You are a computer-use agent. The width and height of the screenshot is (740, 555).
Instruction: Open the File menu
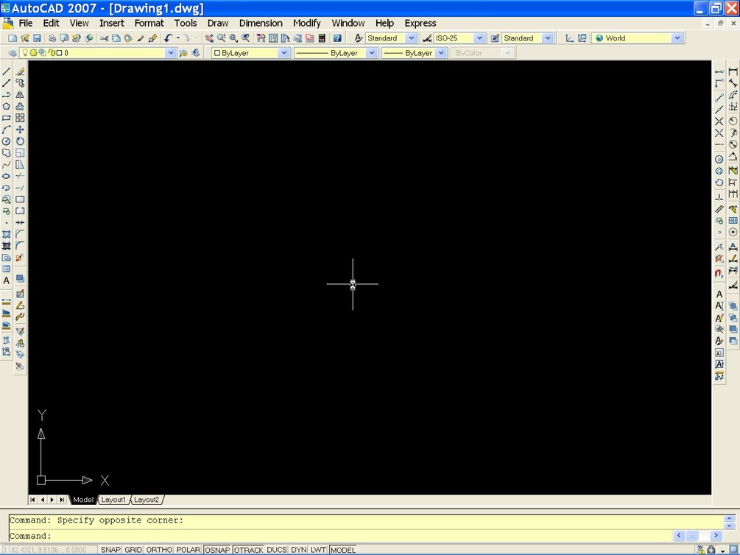pos(26,23)
